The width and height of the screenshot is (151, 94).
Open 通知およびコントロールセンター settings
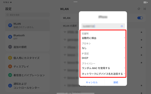click(27, 86)
